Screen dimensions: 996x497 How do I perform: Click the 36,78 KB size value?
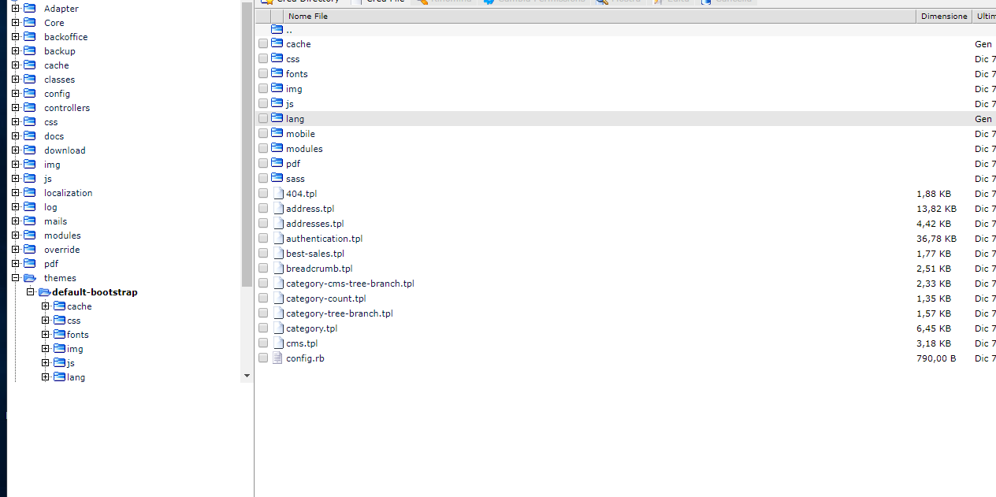pos(936,239)
